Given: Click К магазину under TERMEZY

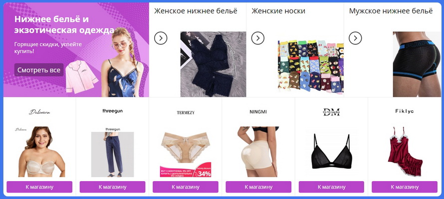Looking at the screenshot, I should (186, 187).
